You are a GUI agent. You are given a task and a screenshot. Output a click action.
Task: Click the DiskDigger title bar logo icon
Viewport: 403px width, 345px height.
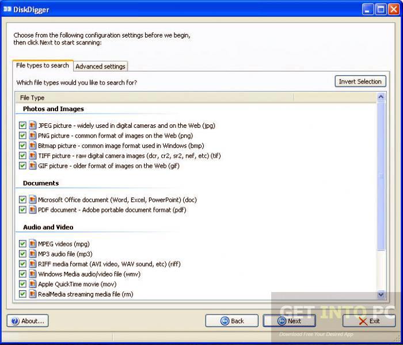coord(7,9)
